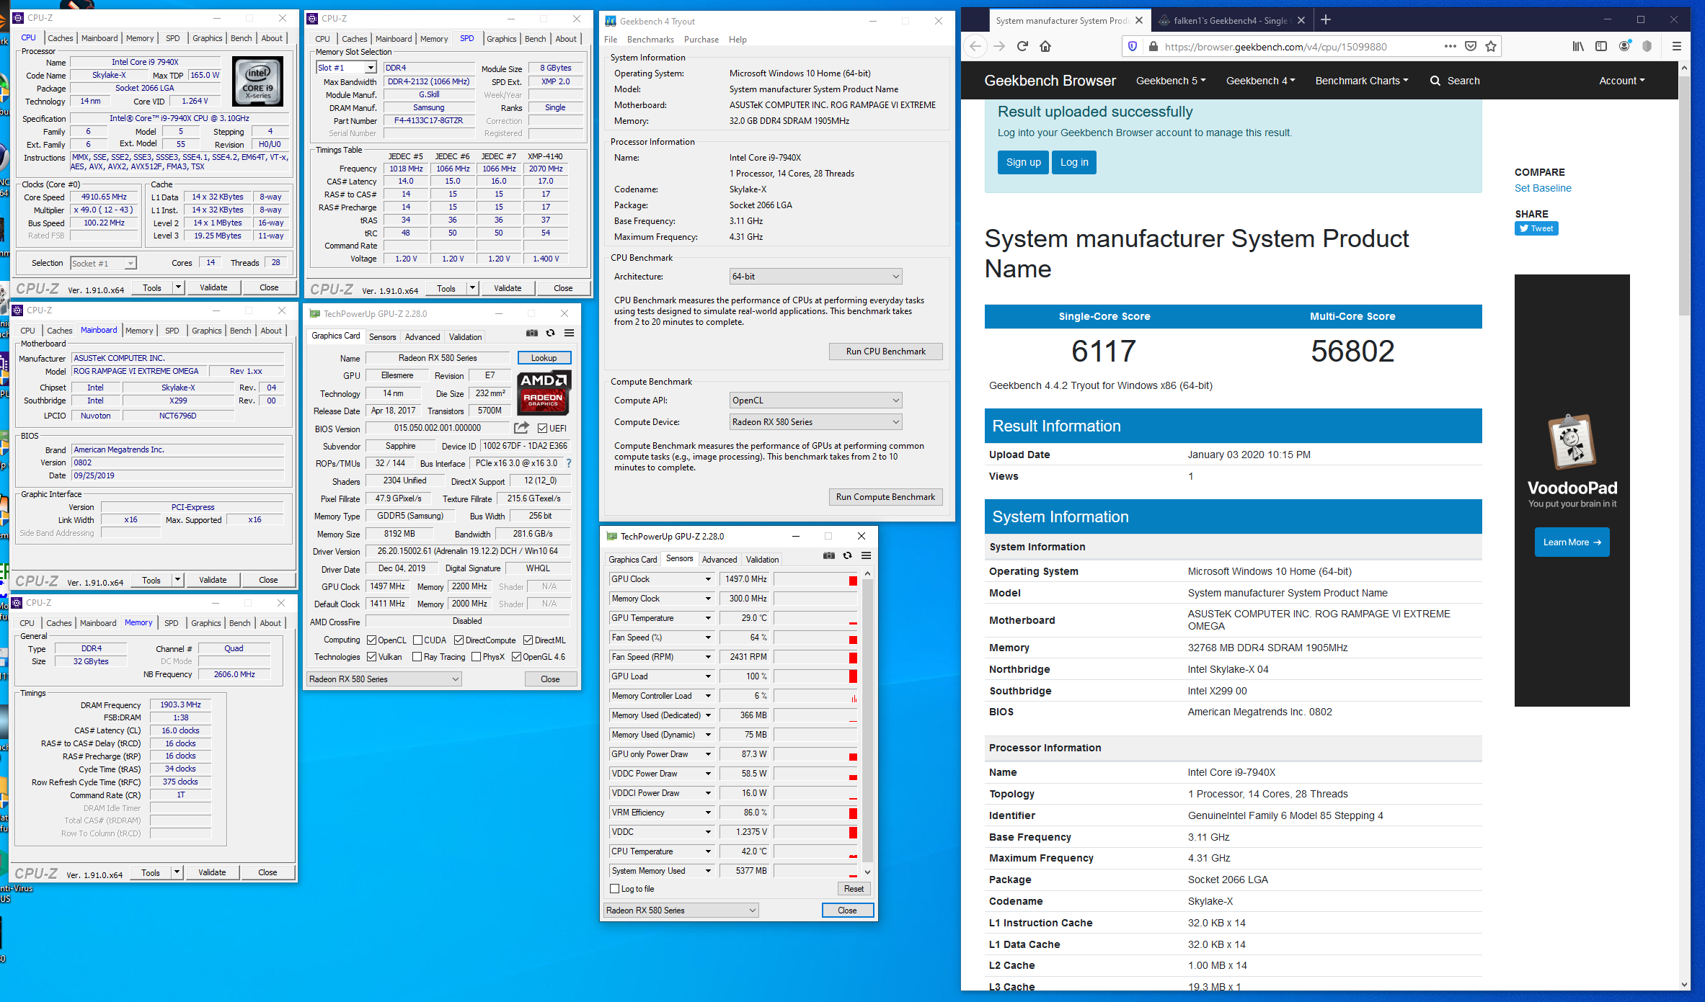The image size is (1705, 1002).
Task: Open Firefox library icon
Action: [x=1578, y=46]
